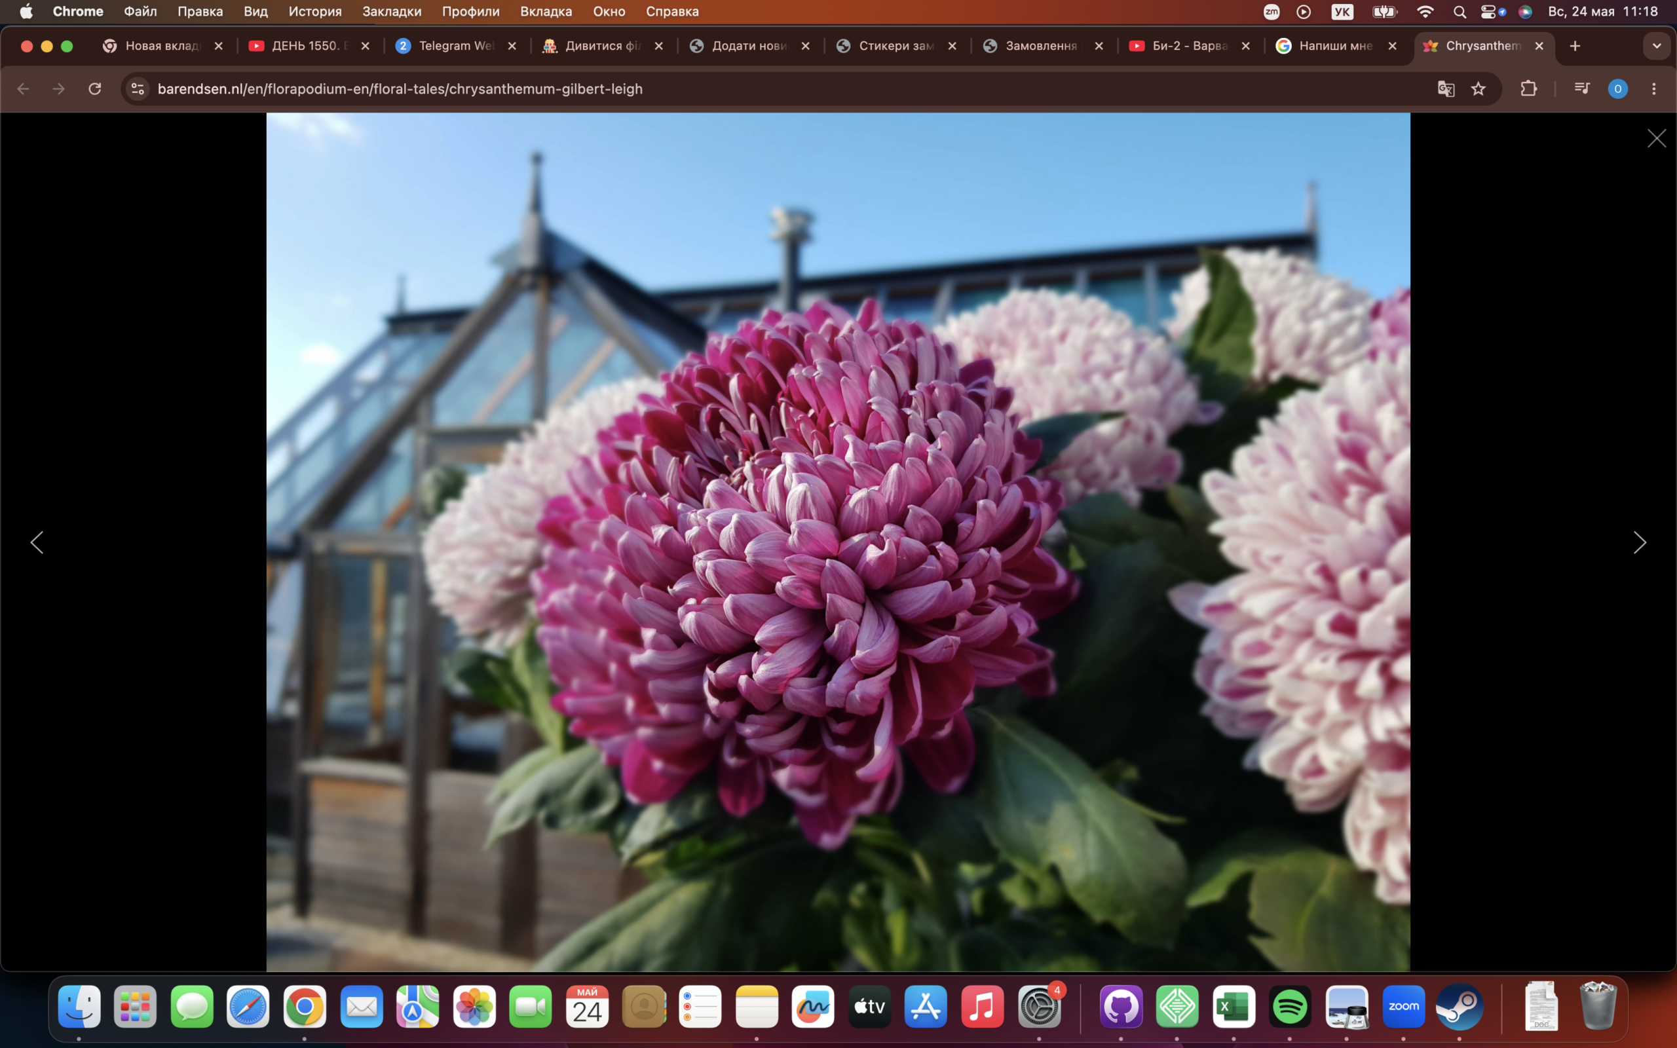The height and width of the screenshot is (1048, 1677).
Task: Open Finder from the Dock
Action: coord(79,1007)
